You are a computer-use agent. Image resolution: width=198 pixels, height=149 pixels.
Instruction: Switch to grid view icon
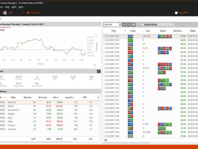click(133, 25)
